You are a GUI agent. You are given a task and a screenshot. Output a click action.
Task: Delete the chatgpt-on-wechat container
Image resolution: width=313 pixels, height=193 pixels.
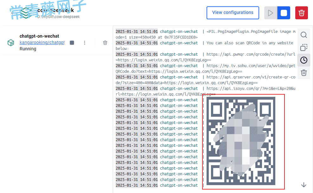click(x=105, y=43)
